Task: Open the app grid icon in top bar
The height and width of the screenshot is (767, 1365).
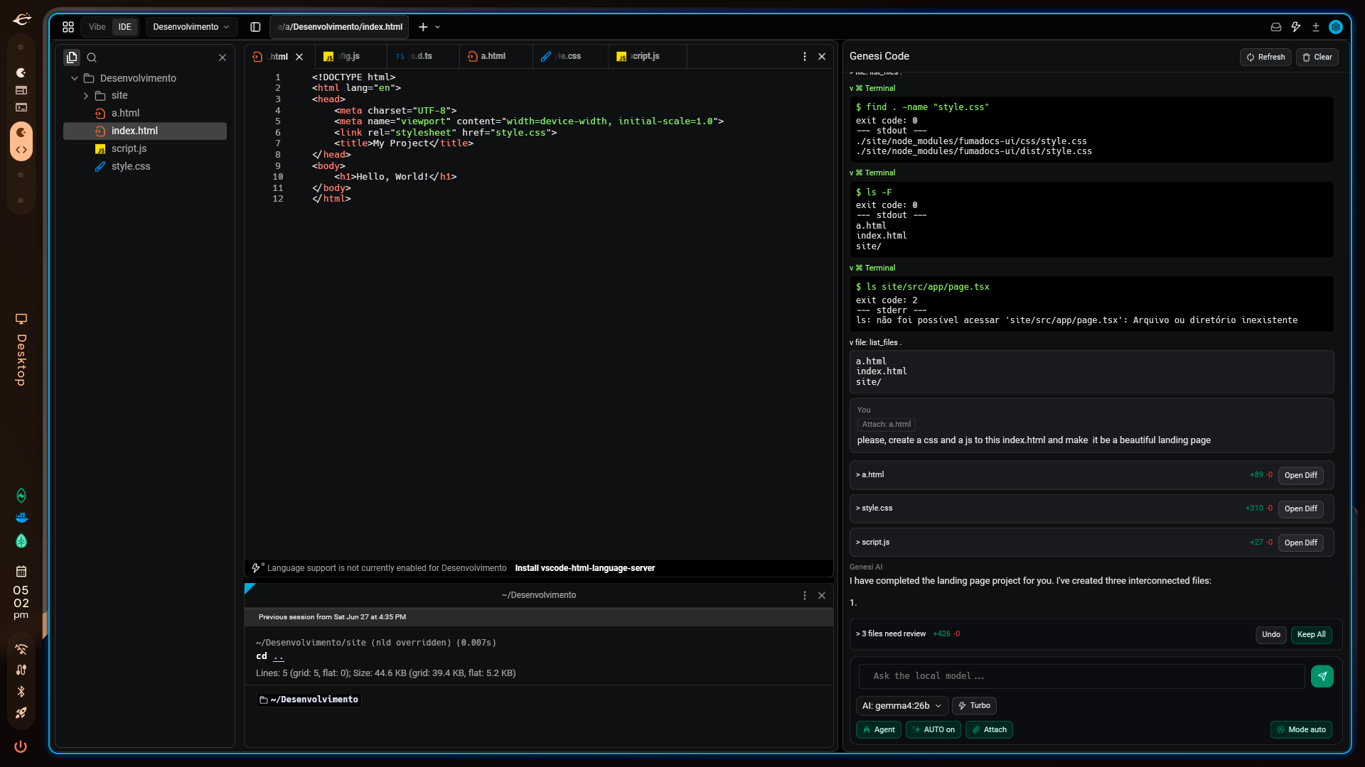Action: pos(68,27)
